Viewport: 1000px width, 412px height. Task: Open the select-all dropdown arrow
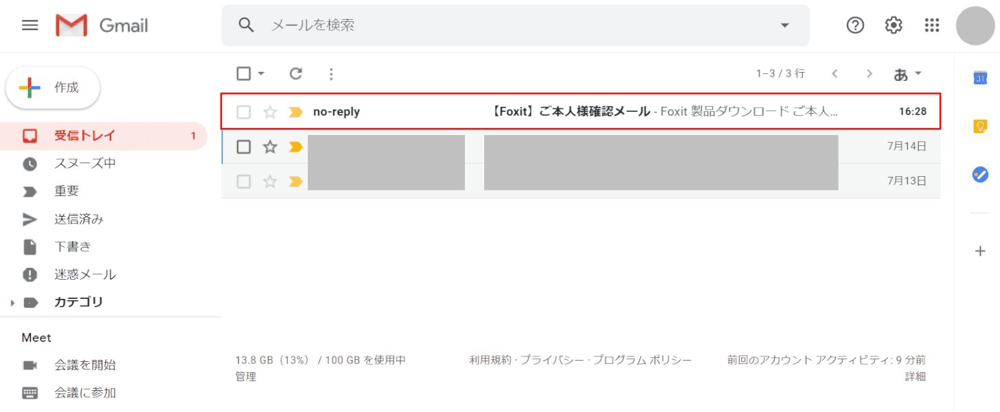(261, 73)
